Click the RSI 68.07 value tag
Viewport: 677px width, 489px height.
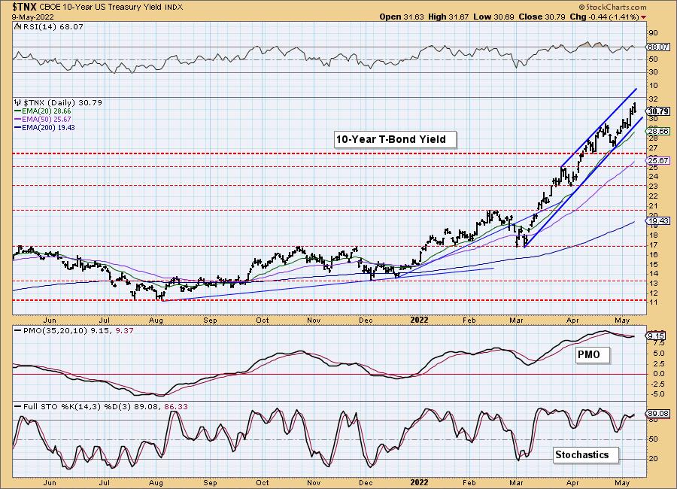pos(658,47)
